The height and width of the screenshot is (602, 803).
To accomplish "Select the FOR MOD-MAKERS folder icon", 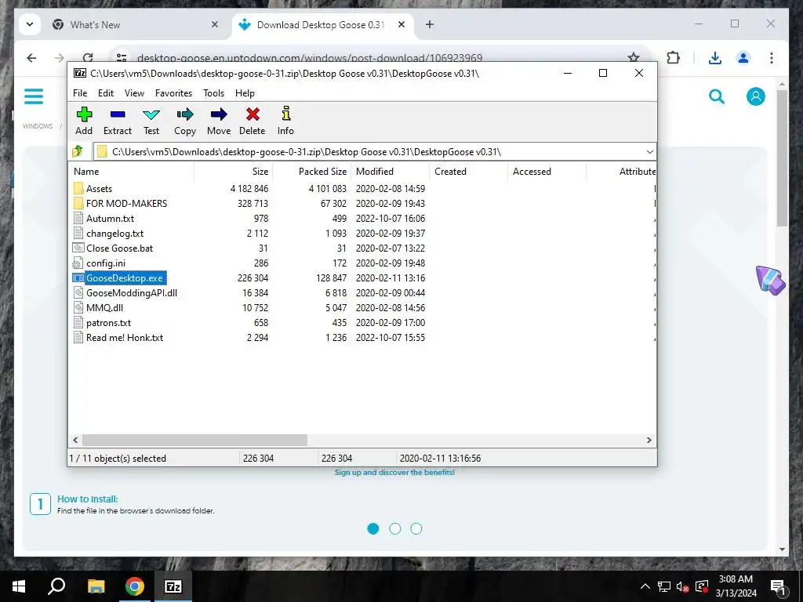I will click(78, 203).
